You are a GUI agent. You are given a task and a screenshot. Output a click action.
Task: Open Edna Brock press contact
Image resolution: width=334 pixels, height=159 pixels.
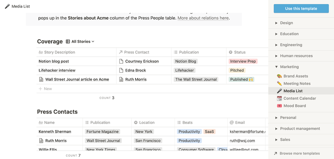point(135,70)
